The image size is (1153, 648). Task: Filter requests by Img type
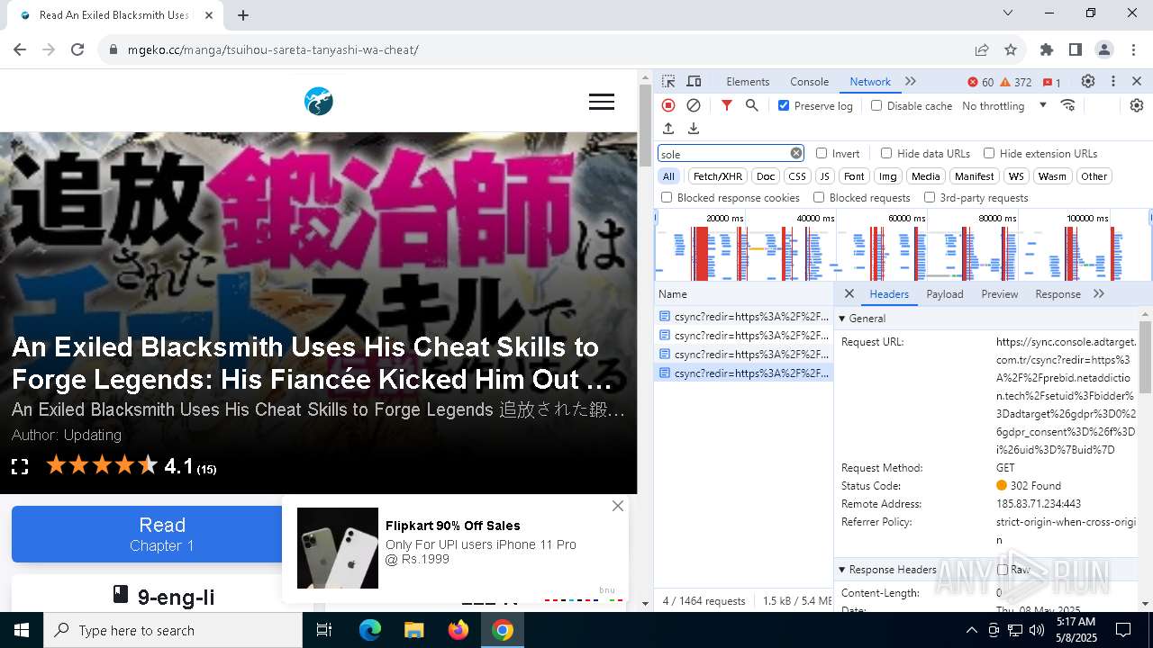tap(888, 176)
